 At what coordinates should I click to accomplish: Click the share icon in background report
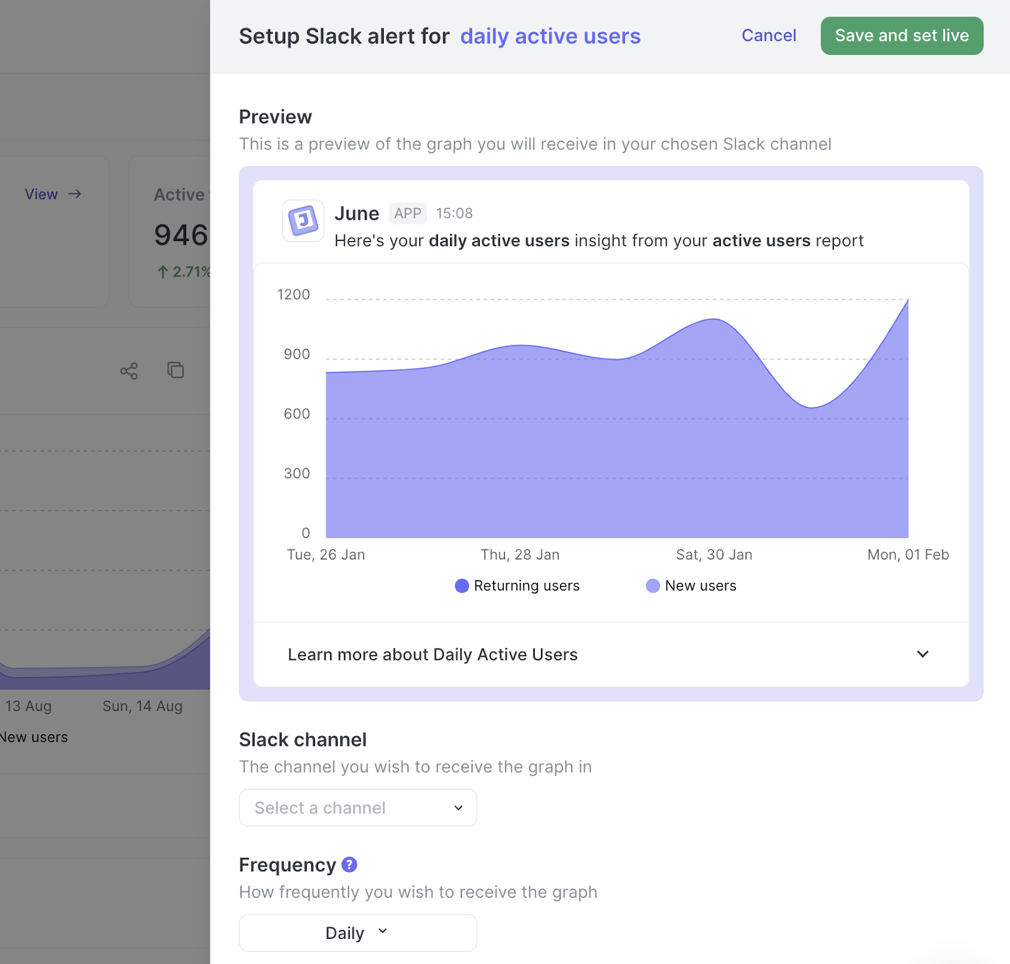tap(129, 371)
